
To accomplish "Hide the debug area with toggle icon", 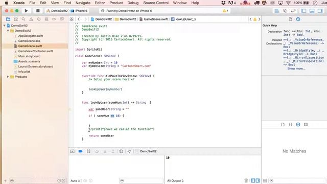I will [x=73, y=151].
